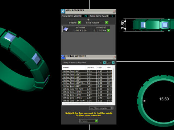Click the Metal Weights scale icon
174x130 pixels.
pos(63,57)
